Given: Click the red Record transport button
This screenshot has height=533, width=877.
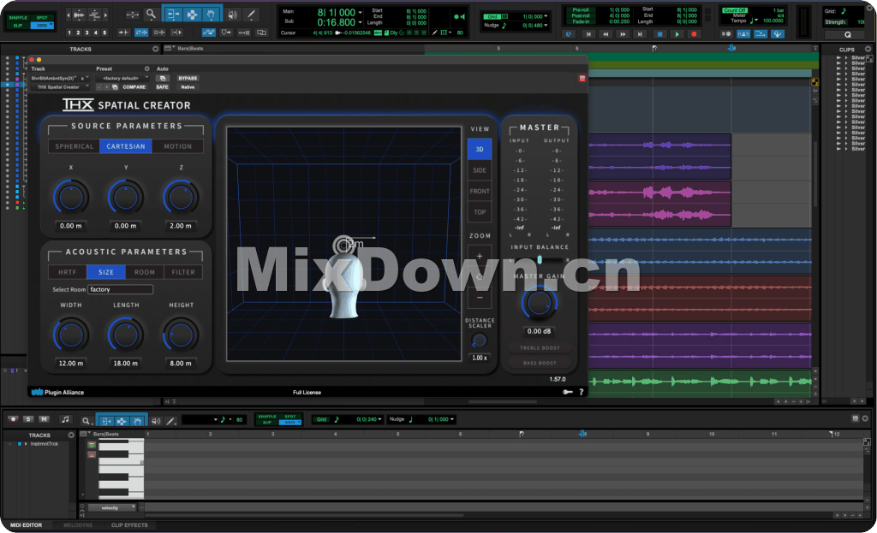Looking at the screenshot, I should [x=694, y=34].
